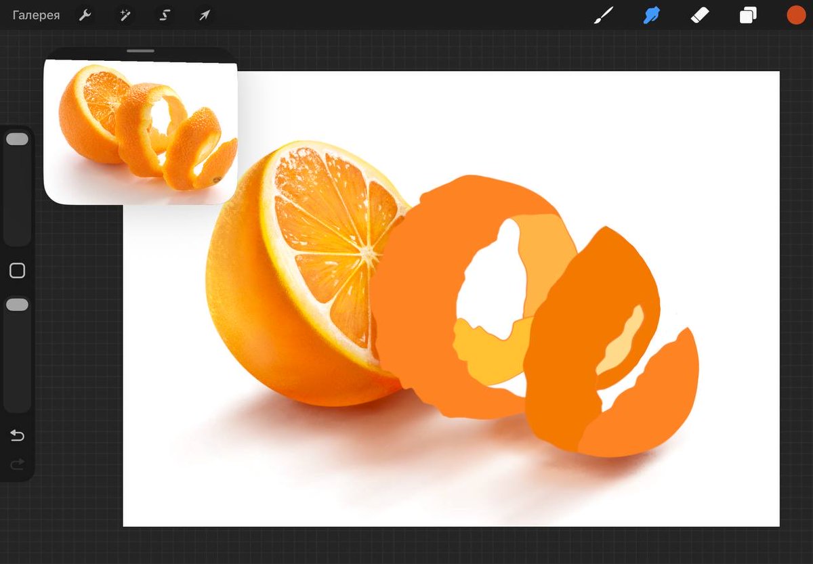Open the Layers panel

click(748, 15)
